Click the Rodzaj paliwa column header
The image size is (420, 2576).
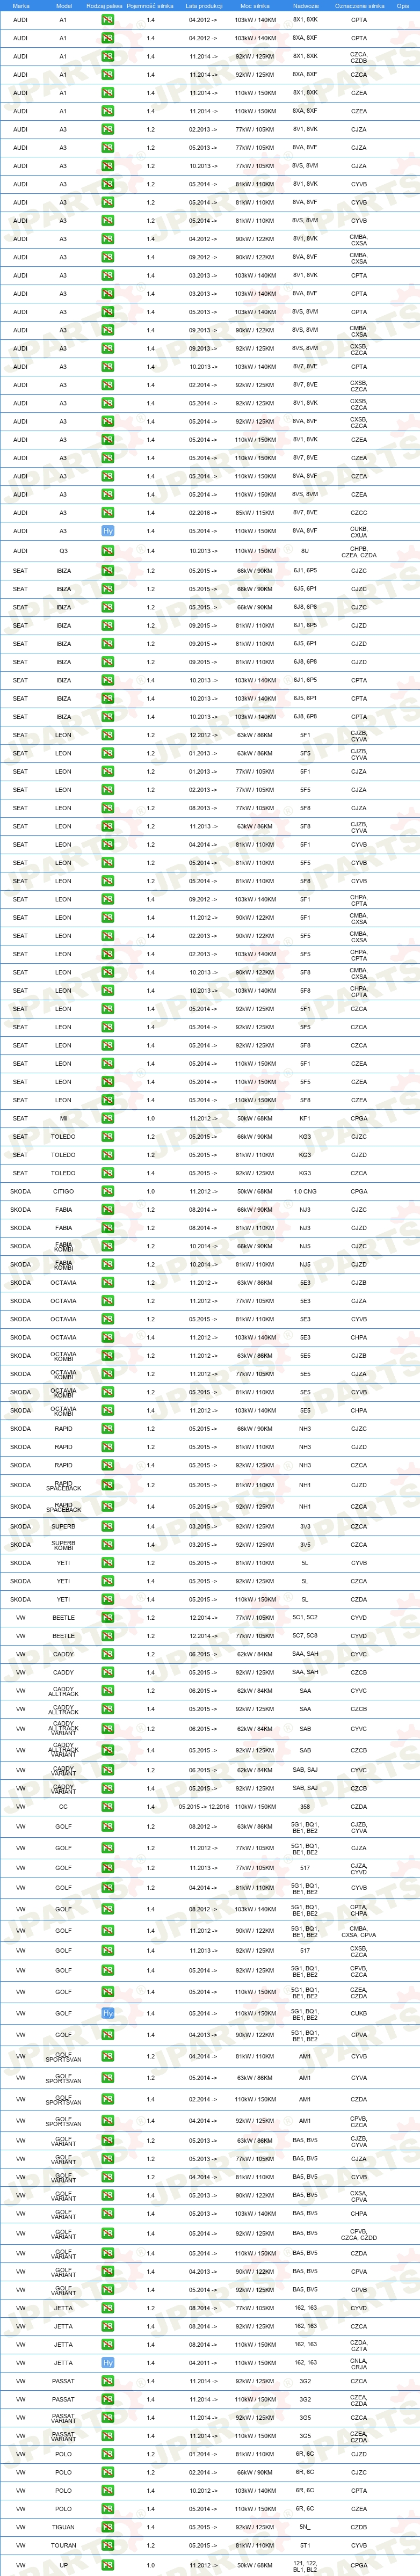point(104,6)
